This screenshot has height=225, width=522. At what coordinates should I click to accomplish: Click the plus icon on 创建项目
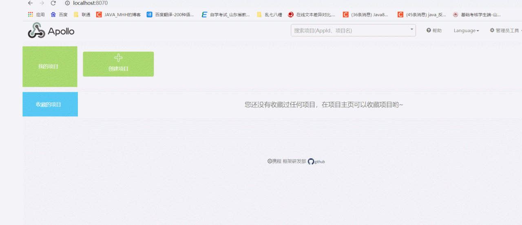click(118, 58)
